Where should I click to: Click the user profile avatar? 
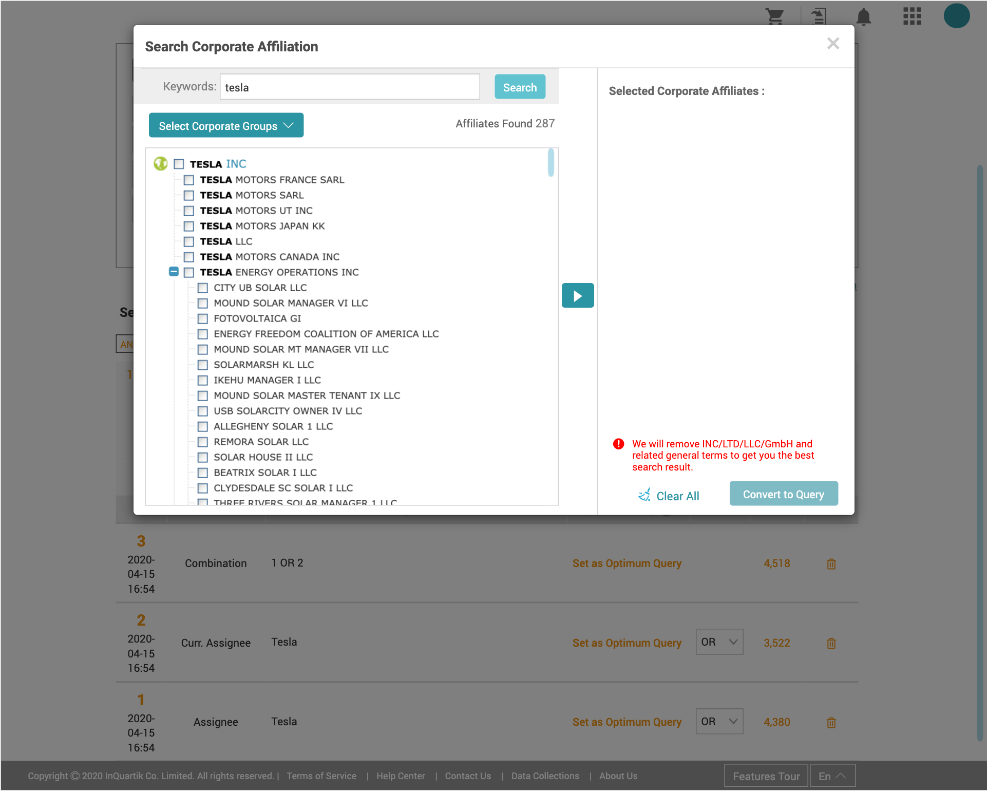(x=957, y=15)
